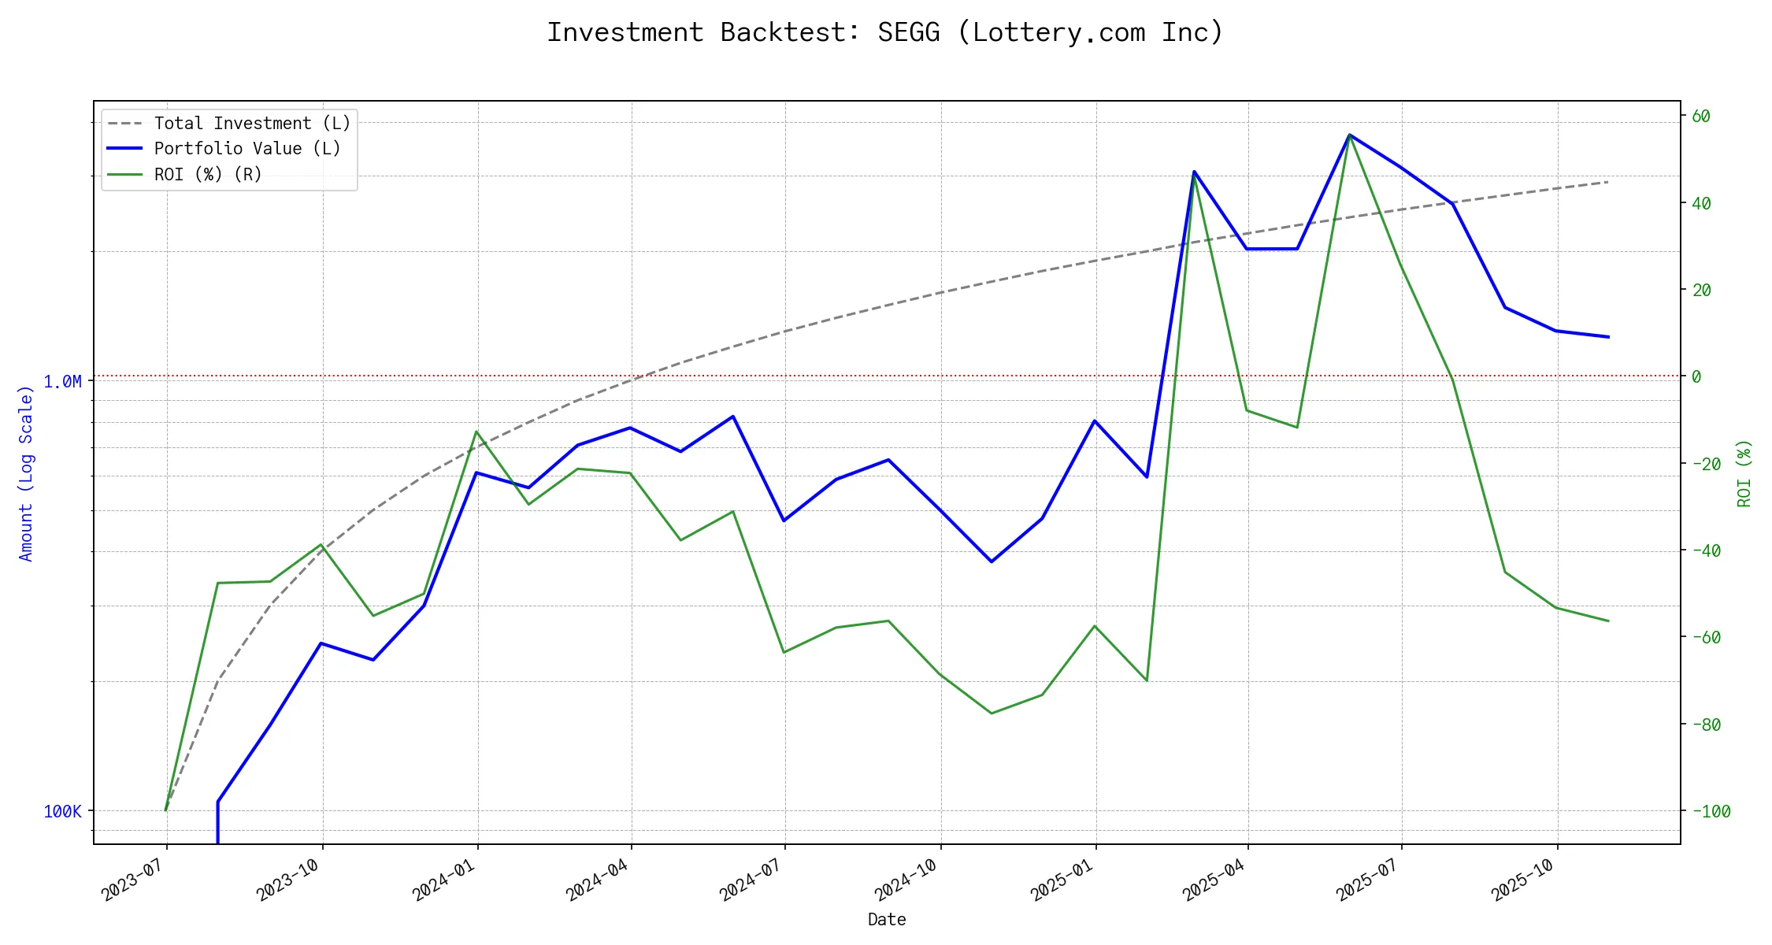Click the 2024-01 date tick label
1772x945 pixels.
pos(443,880)
